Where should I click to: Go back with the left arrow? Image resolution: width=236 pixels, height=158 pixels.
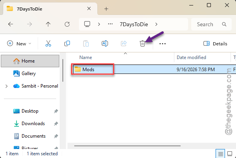point(11,24)
